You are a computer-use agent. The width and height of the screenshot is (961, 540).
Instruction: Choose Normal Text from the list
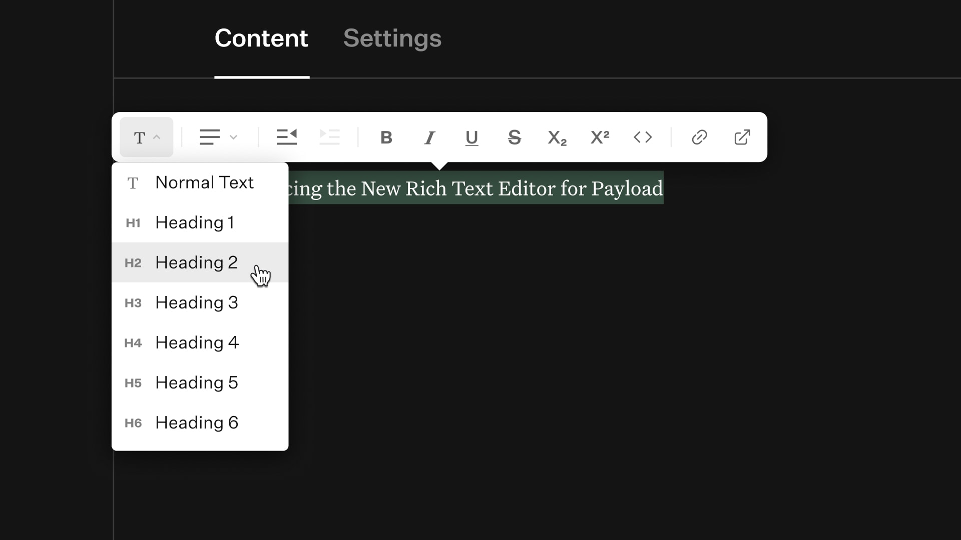click(x=200, y=182)
